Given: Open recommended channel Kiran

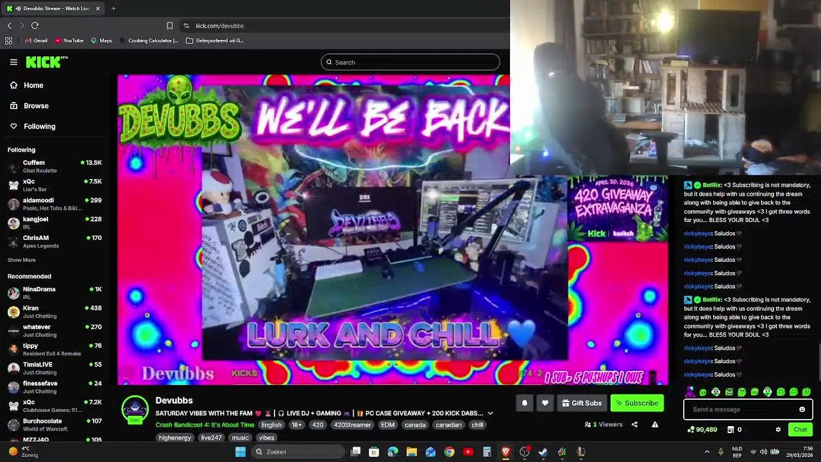Looking at the screenshot, I should coord(55,312).
